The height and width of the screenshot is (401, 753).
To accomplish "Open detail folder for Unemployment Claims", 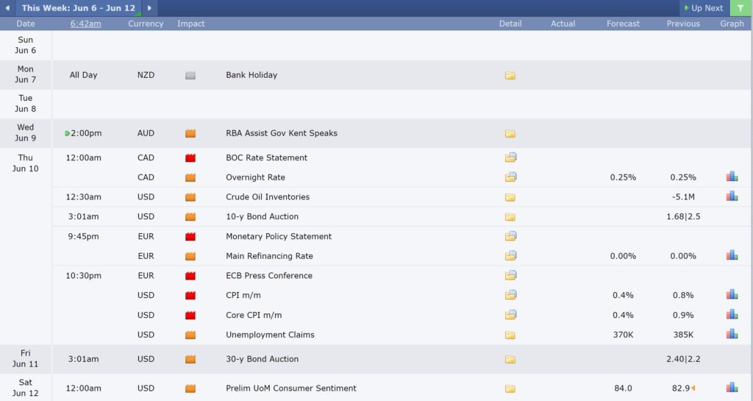I will tap(510, 336).
